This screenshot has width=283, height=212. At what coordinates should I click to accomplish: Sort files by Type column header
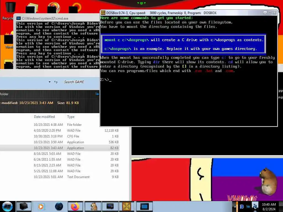[71, 117]
